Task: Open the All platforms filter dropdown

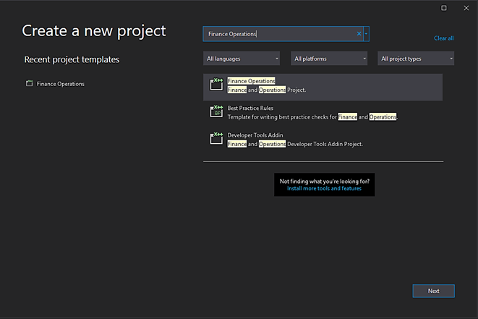Action: pyautogui.click(x=330, y=59)
